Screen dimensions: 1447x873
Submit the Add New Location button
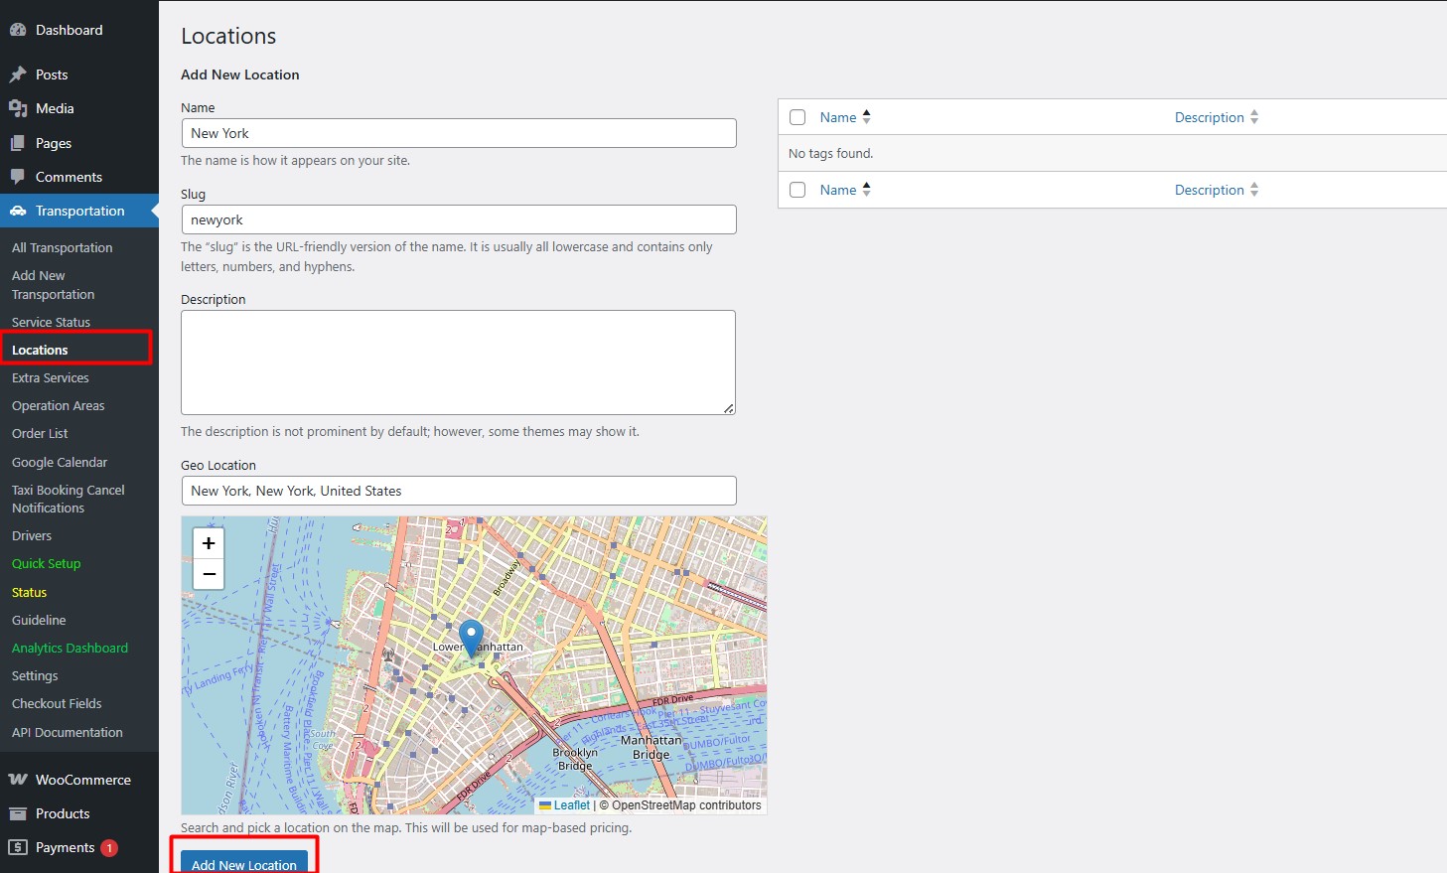(x=244, y=863)
